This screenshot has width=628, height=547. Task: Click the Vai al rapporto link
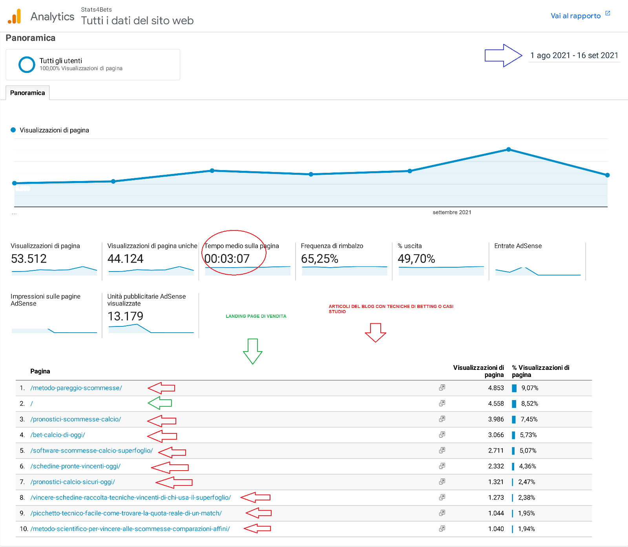tap(575, 16)
